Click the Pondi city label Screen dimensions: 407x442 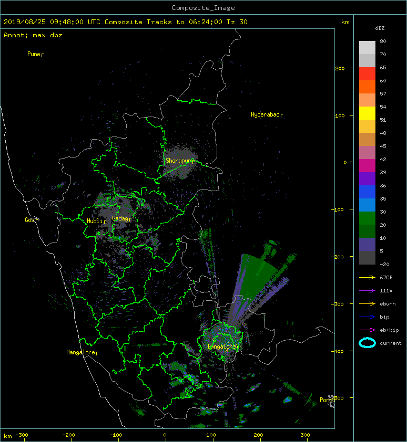click(x=328, y=399)
